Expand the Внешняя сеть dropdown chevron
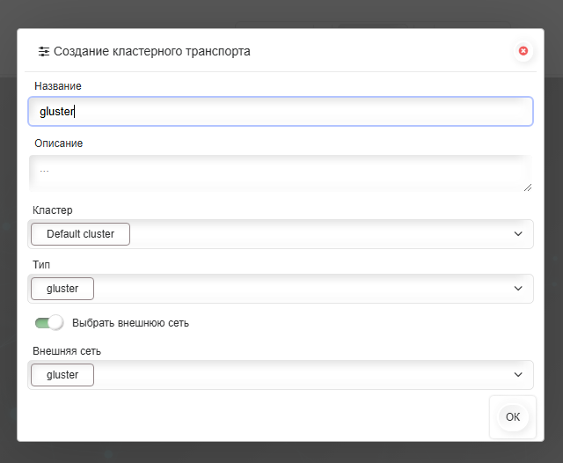 (518, 375)
